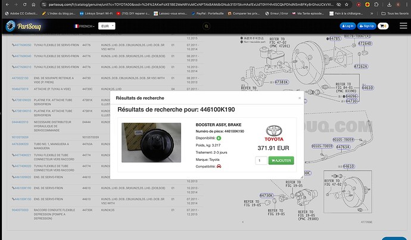Open the FRENCH language dropdown
Viewport: 411px width, 240px height.
point(85,26)
